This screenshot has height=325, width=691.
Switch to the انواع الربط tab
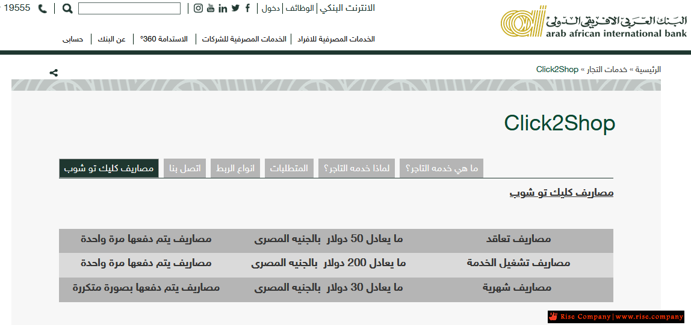point(235,168)
